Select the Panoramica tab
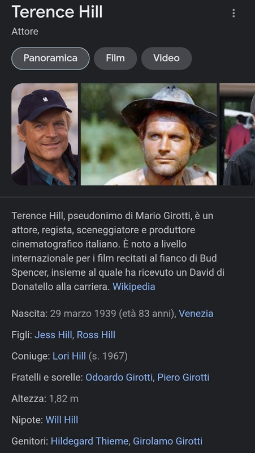Screen dimensions: 255x453 click(50, 58)
